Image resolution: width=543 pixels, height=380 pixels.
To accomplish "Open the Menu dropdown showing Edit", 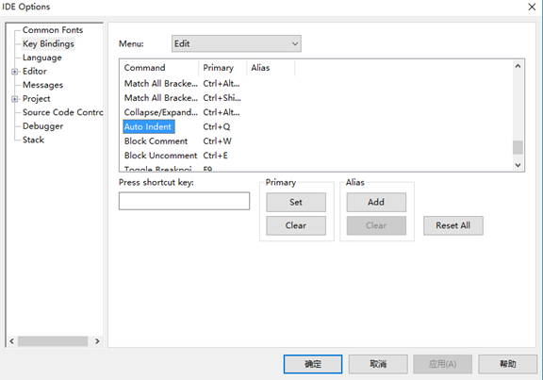I will click(237, 43).
